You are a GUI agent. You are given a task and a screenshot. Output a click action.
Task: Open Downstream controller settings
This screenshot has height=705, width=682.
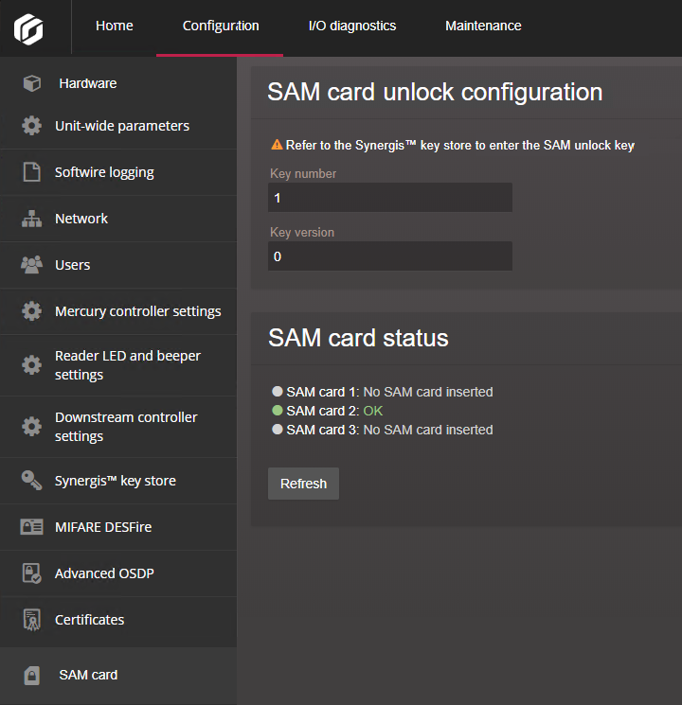118,427
